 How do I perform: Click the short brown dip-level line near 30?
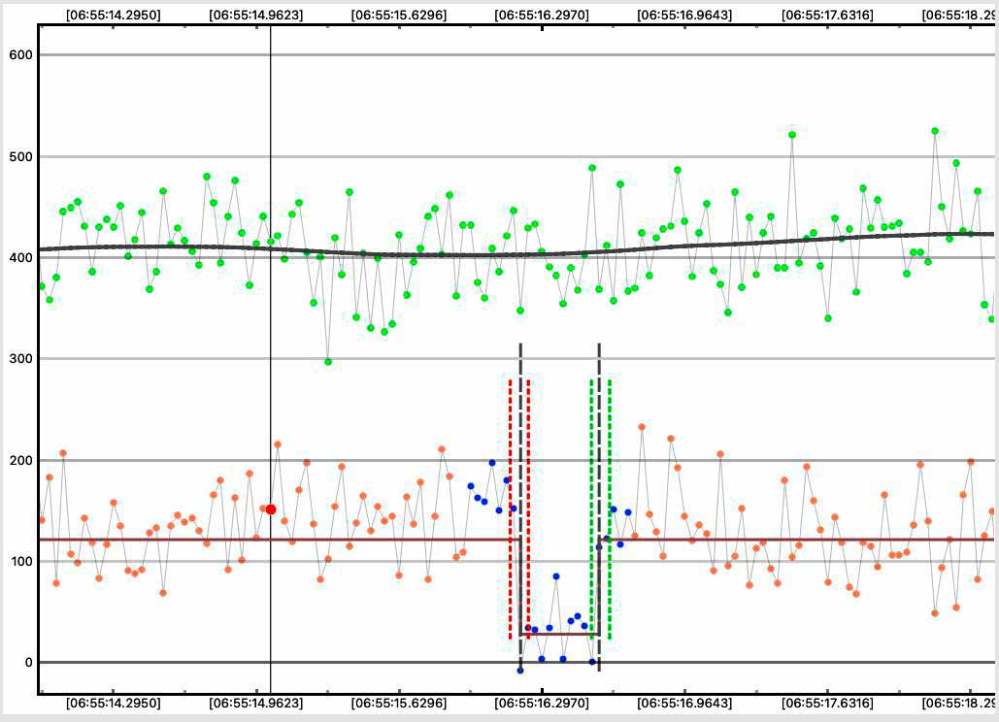[x=560, y=634]
